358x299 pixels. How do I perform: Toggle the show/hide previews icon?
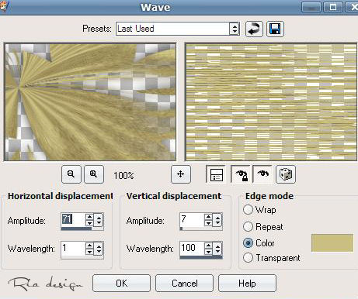pos(216,174)
